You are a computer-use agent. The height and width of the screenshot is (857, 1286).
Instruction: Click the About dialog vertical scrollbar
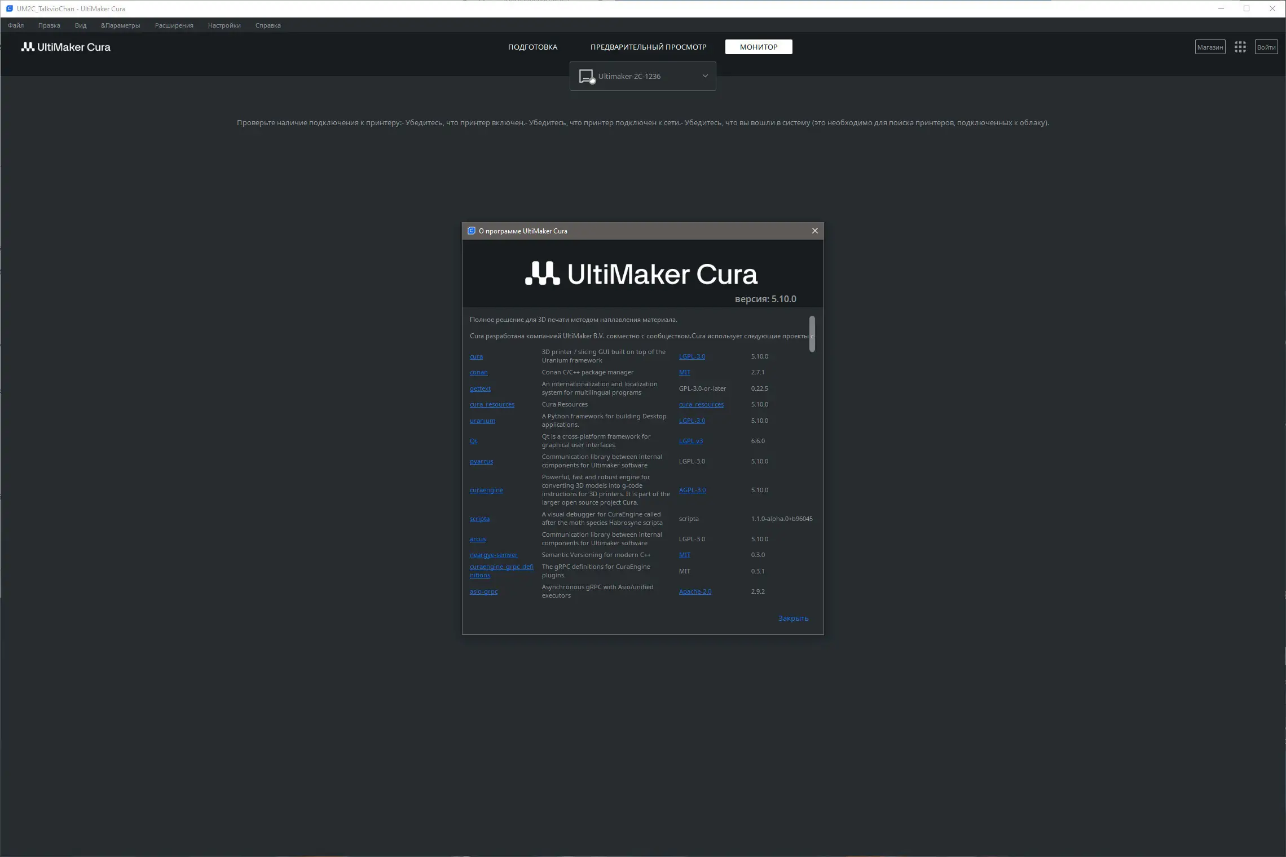pyautogui.click(x=812, y=334)
